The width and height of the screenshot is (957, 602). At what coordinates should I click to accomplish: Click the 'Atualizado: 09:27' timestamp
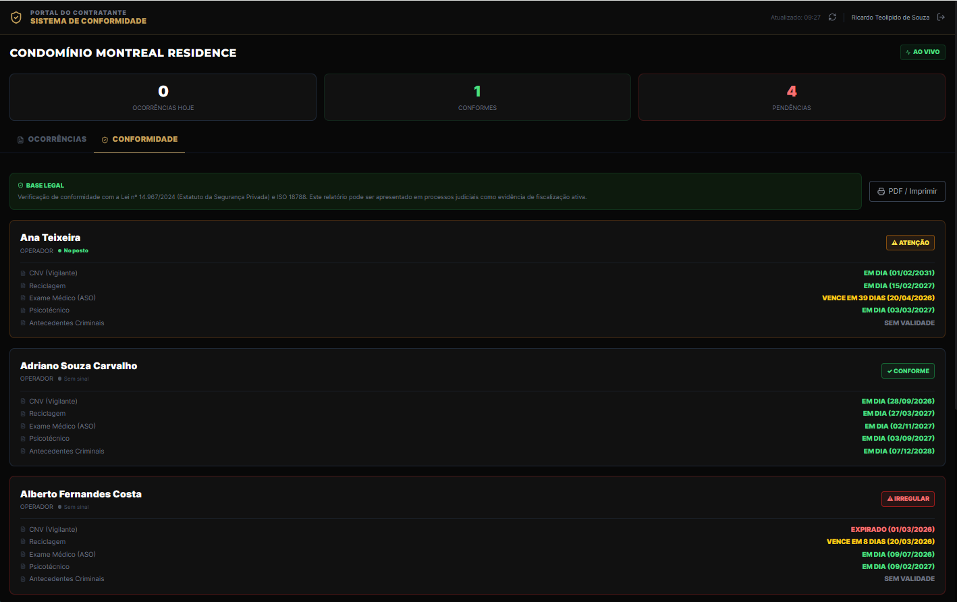click(x=796, y=18)
